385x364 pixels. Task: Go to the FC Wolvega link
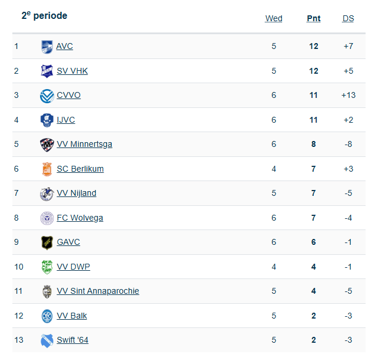79,218
